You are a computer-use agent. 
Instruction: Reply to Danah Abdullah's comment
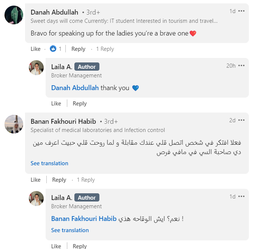coord(78,49)
